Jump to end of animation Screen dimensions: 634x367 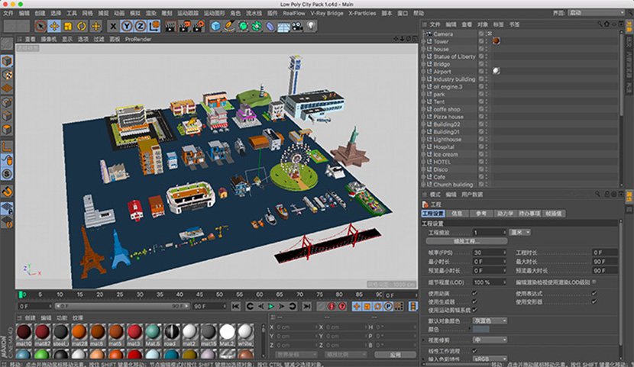tap(307, 307)
